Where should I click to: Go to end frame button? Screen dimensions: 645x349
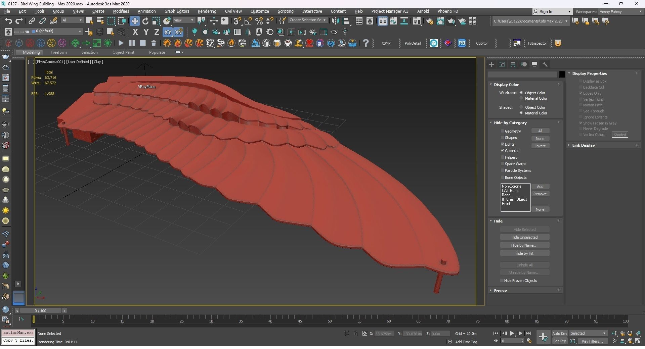pos(528,333)
